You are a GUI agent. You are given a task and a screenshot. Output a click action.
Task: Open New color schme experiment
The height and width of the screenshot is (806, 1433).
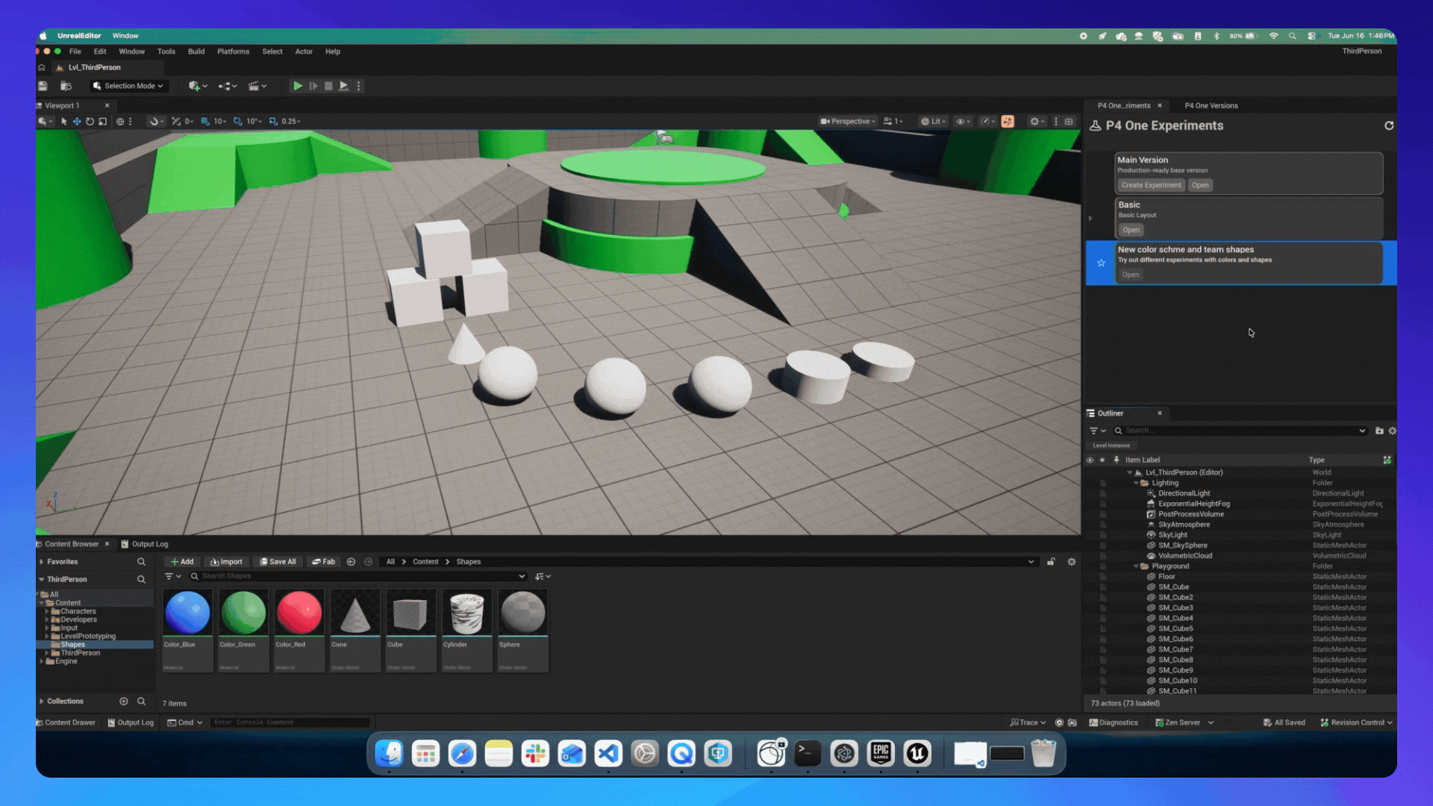tap(1131, 275)
